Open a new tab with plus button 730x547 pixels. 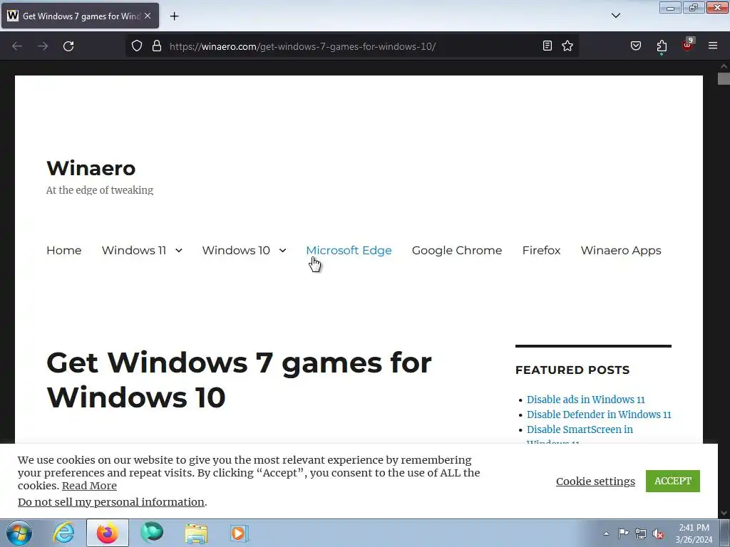(174, 16)
